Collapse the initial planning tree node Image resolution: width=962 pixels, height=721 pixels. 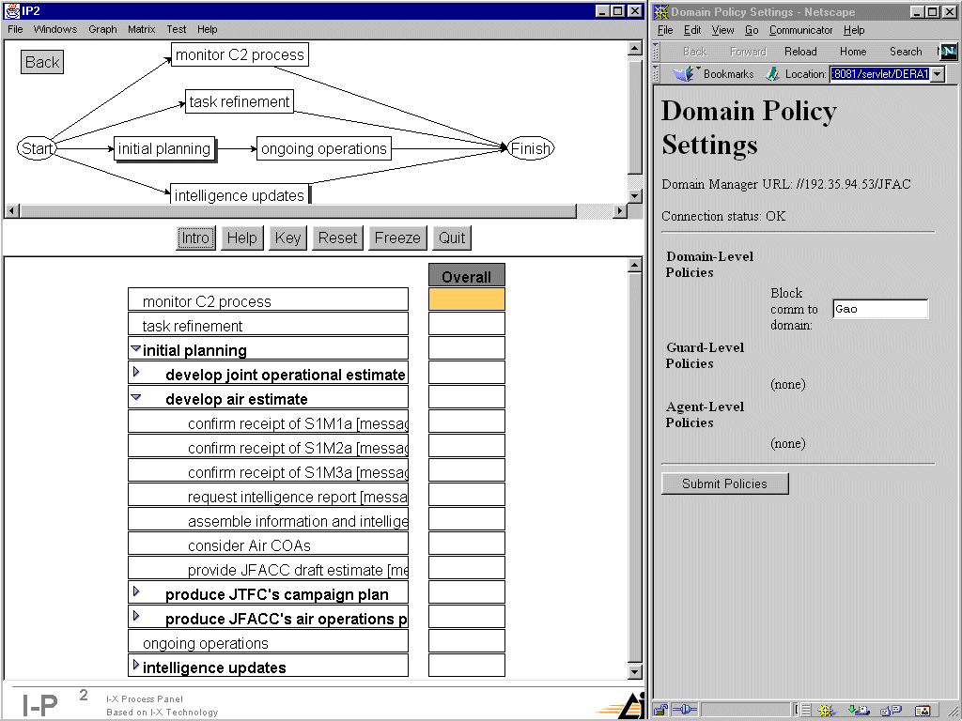pyautogui.click(x=136, y=349)
